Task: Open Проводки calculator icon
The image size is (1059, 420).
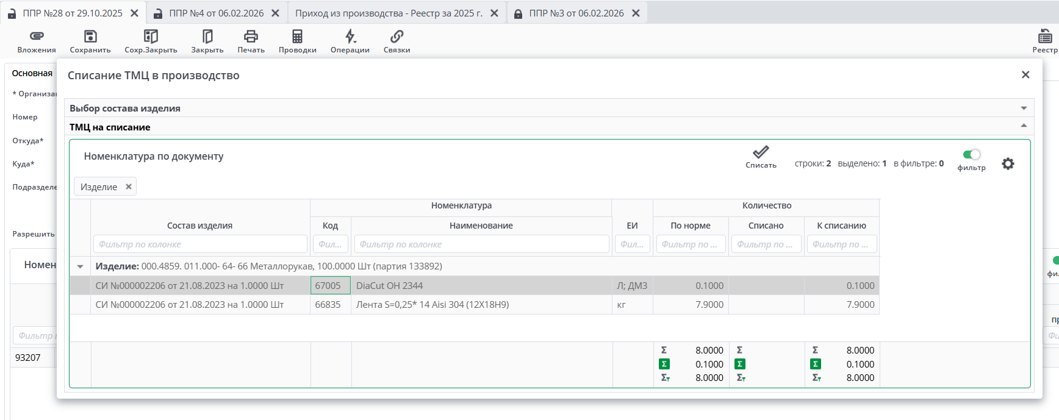Action: point(297,37)
